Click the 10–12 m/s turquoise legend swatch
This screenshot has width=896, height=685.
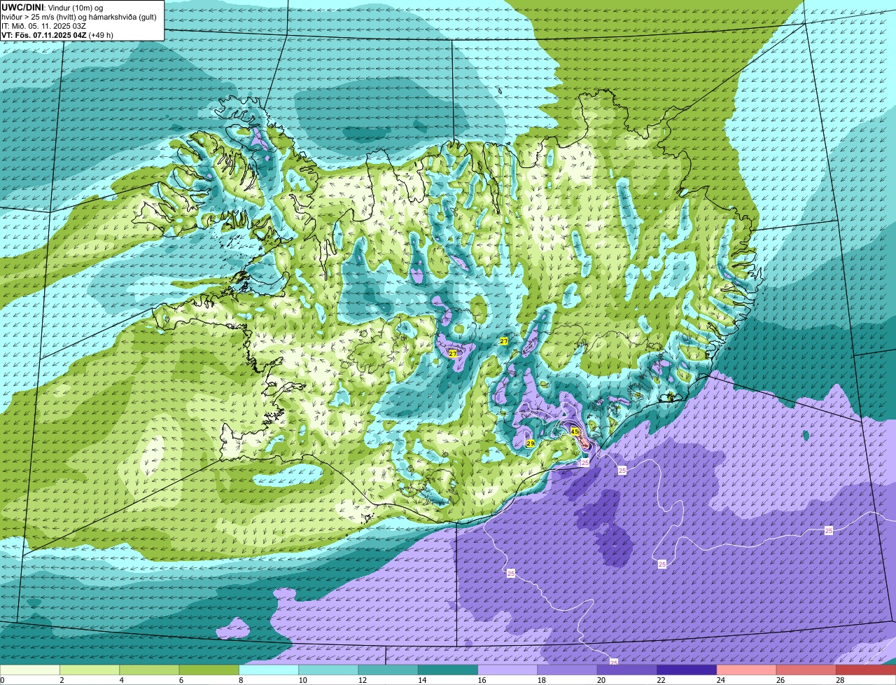328,670
